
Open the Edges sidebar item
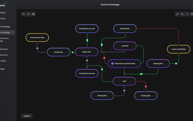coord(3,61)
